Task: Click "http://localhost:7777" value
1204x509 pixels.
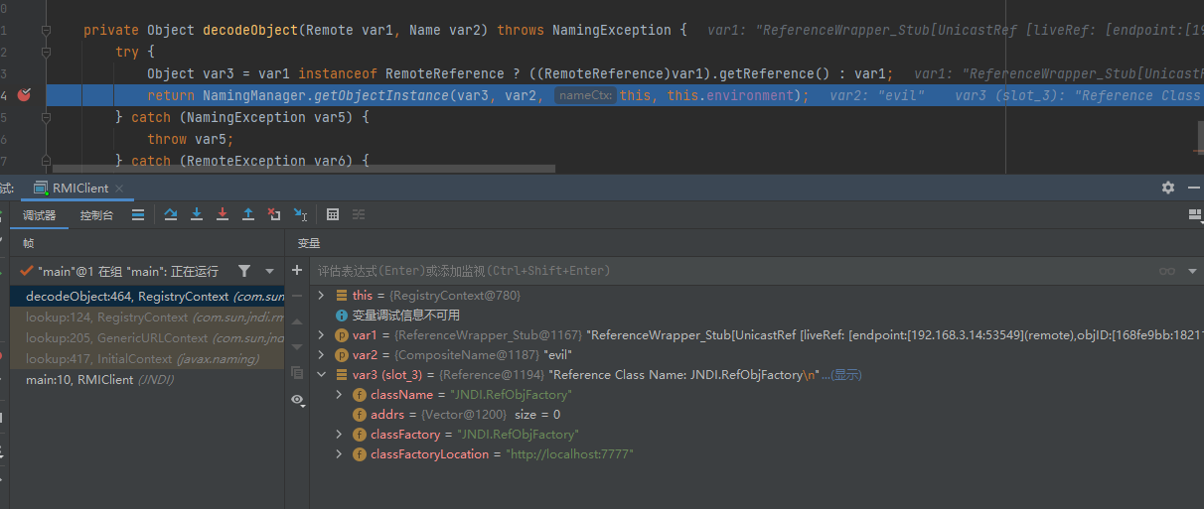Action: coord(569,454)
